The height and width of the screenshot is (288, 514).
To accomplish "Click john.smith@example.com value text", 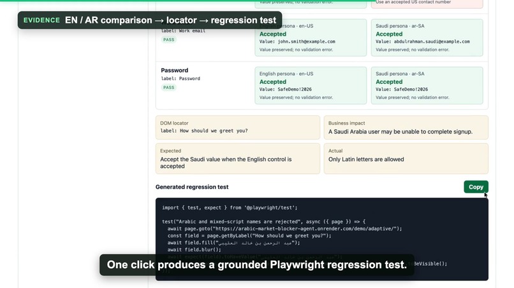I will tap(307, 41).
